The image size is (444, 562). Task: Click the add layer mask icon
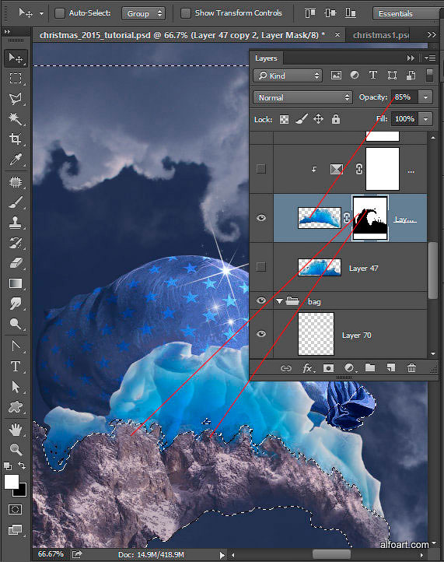[328, 368]
